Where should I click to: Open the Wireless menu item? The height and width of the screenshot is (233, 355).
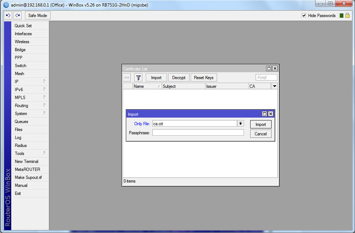22,42
